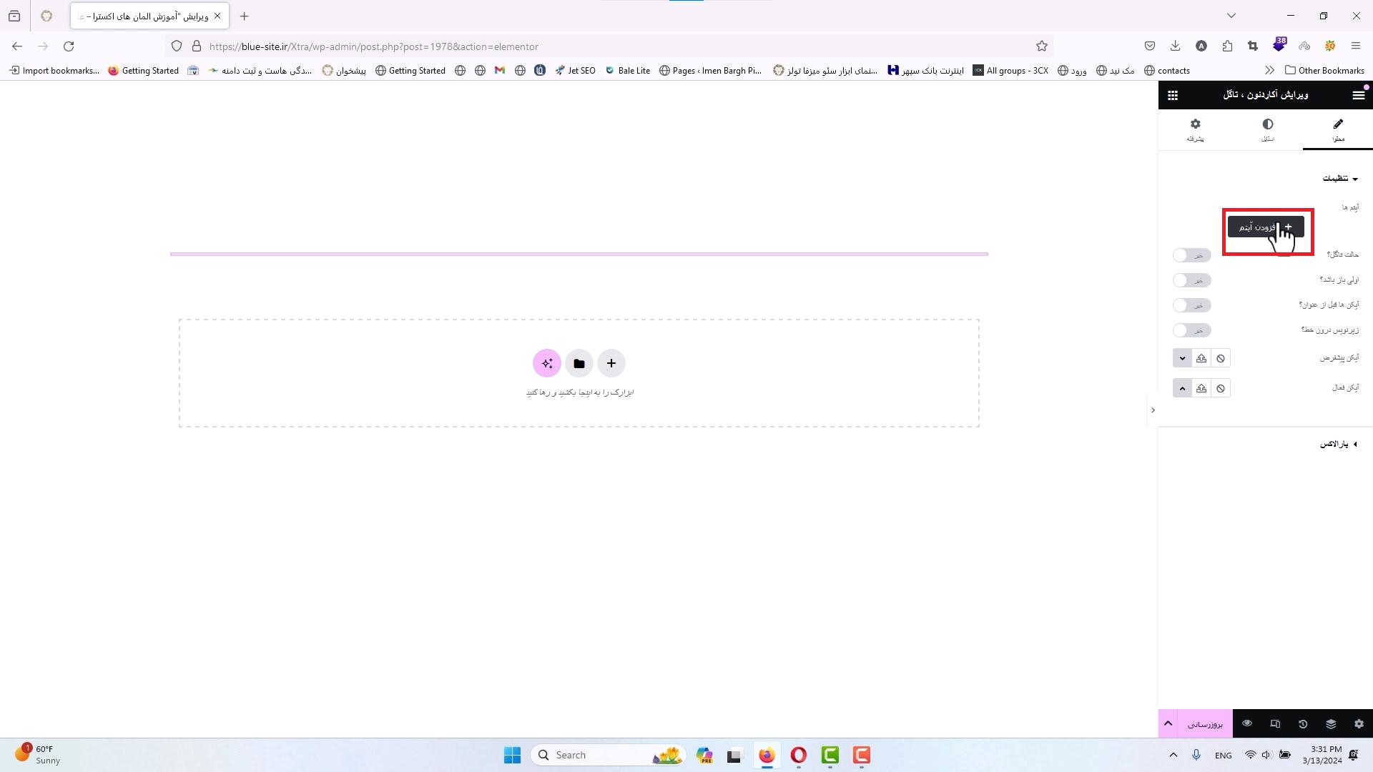The width and height of the screenshot is (1373, 772).
Task: Open revision history icon
Action: pyautogui.click(x=1303, y=723)
